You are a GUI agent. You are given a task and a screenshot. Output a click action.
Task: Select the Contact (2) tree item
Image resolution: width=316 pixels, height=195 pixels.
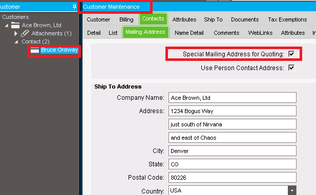click(x=35, y=41)
